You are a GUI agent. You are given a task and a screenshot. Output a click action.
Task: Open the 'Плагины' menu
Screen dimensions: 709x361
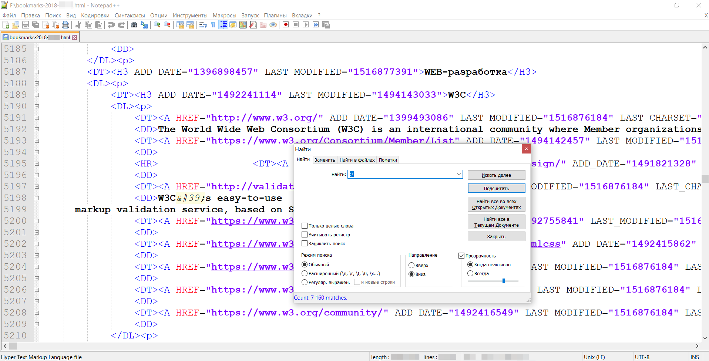(275, 16)
